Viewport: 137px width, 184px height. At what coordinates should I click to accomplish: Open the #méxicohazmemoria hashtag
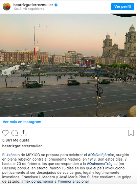pos(39,181)
